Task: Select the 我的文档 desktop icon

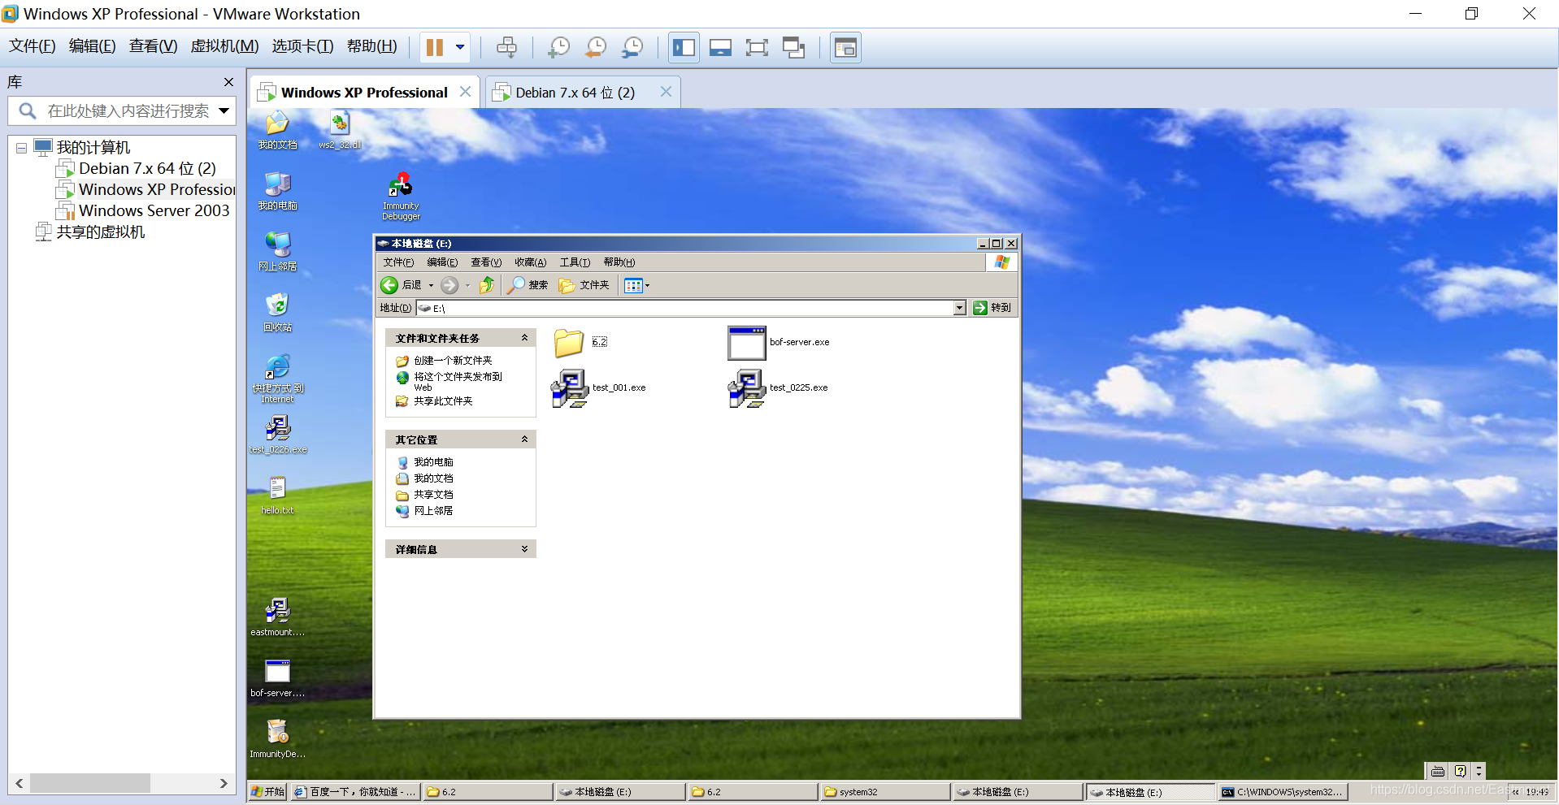Action: point(277,131)
